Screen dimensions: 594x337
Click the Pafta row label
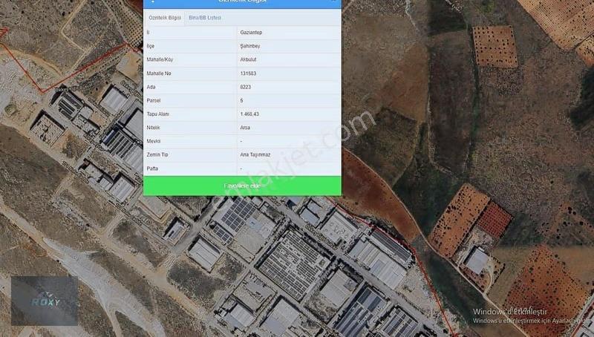152,168
